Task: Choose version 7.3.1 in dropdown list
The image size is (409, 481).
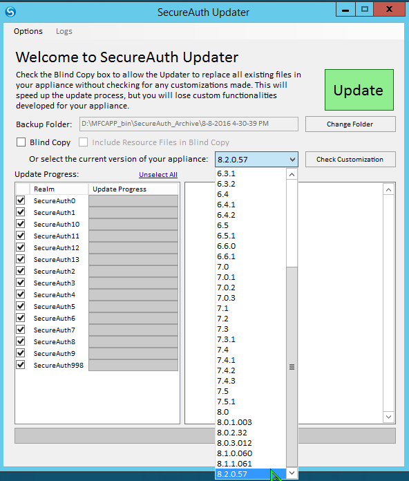Action: coord(251,339)
